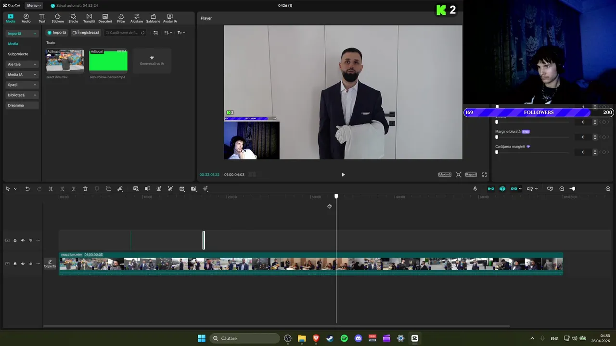The width and height of the screenshot is (616, 346).
Task: Open linkage options dropdown arrow
Action: [x=520, y=189]
